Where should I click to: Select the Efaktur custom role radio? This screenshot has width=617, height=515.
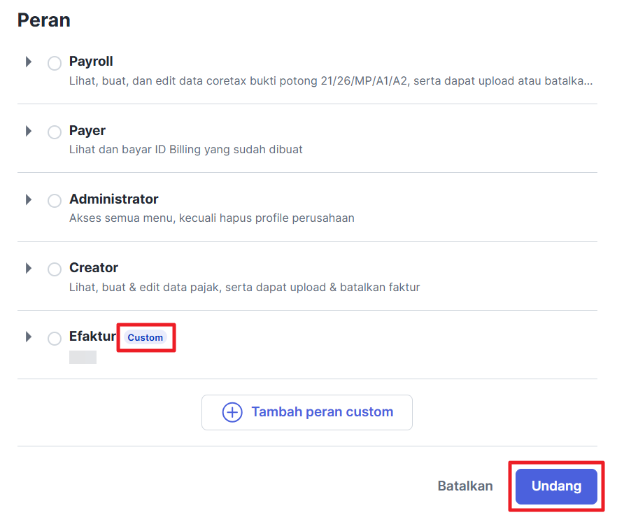click(55, 339)
